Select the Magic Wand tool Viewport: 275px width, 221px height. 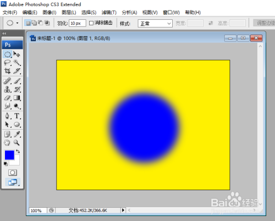point(17,63)
